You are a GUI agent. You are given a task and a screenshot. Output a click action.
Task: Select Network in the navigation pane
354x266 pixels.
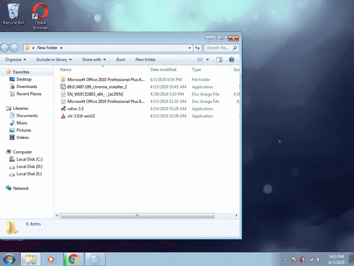[x=21, y=188]
